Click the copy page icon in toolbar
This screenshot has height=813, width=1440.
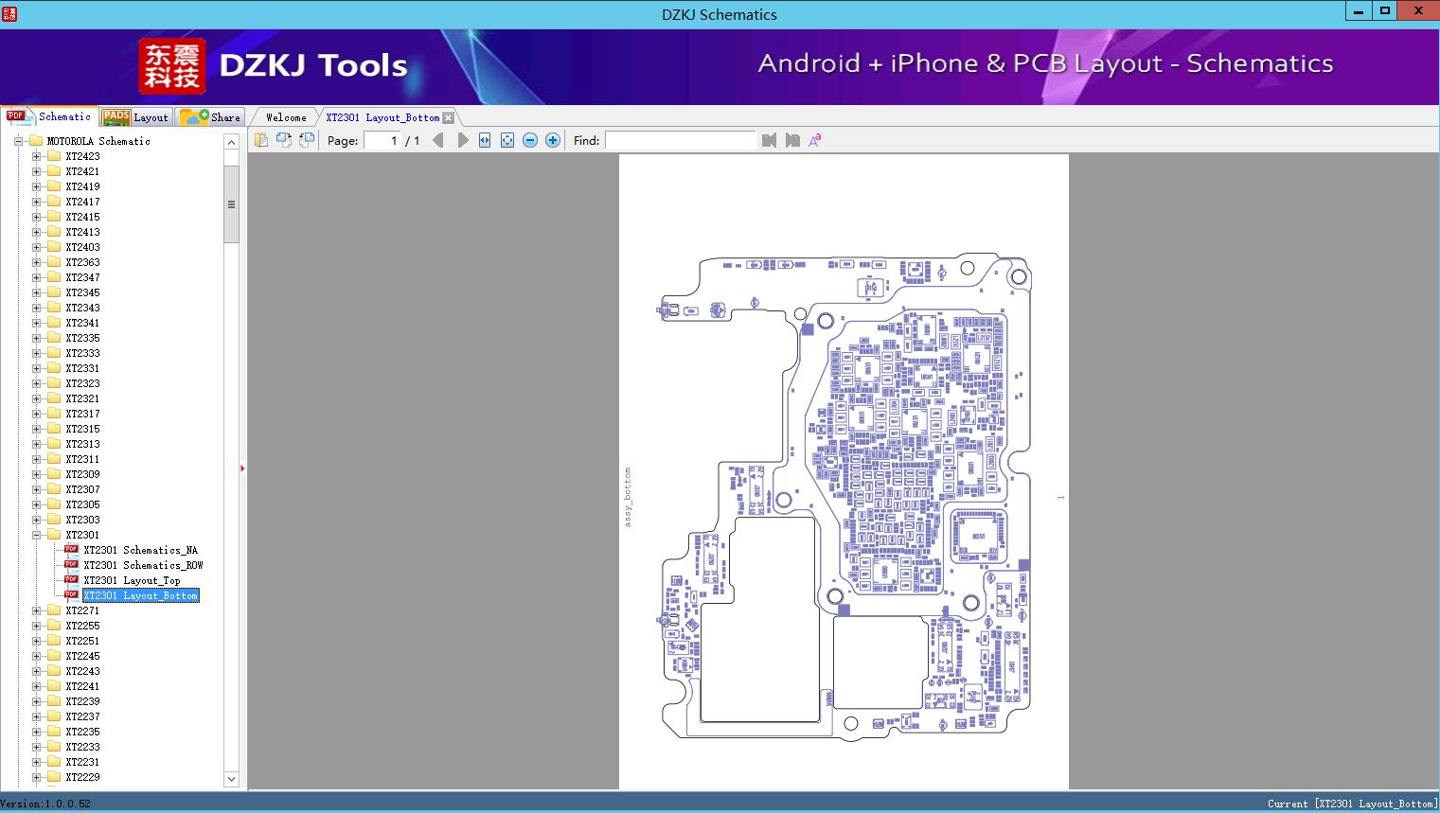[x=261, y=140]
